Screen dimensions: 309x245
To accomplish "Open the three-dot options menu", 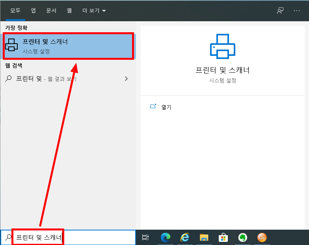I will (296, 11).
